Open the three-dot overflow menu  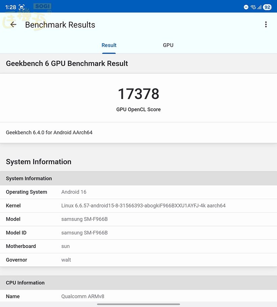(266, 25)
